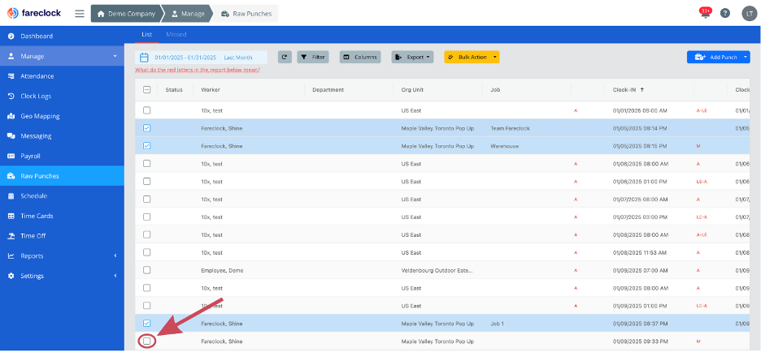Click the refresh icon button

(x=285, y=57)
